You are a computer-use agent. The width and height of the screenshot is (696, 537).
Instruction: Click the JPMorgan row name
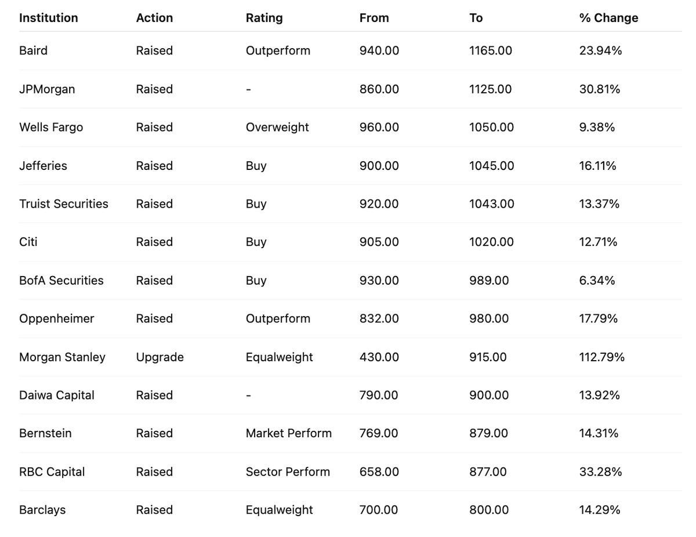point(47,89)
